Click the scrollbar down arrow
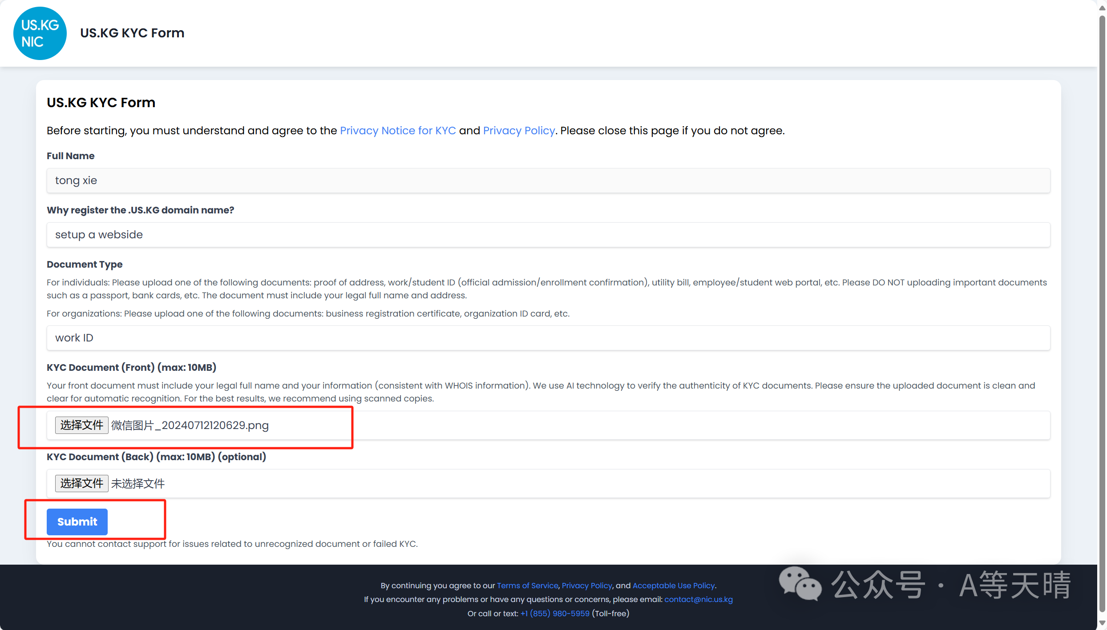This screenshot has width=1107, height=630. coord(1102,622)
